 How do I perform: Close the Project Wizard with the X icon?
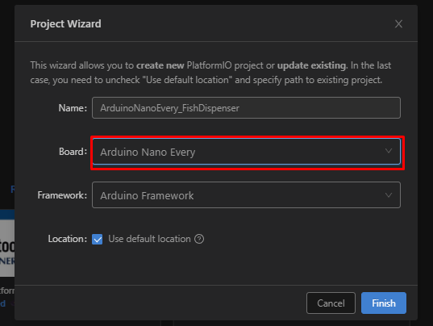(x=398, y=23)
